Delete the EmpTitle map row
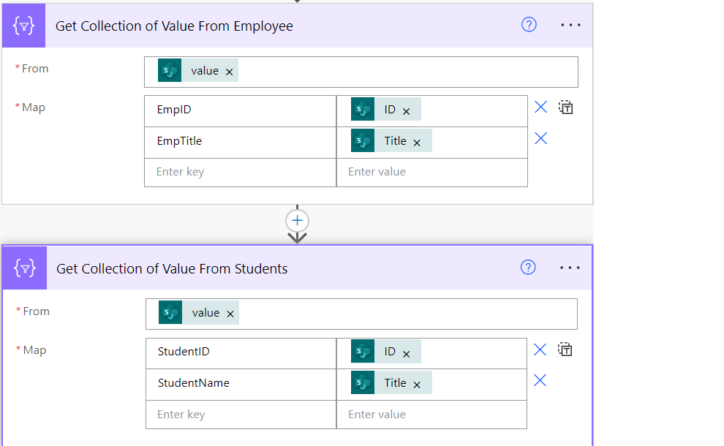This screenshot has width=724, height=446. click(540, 138)
